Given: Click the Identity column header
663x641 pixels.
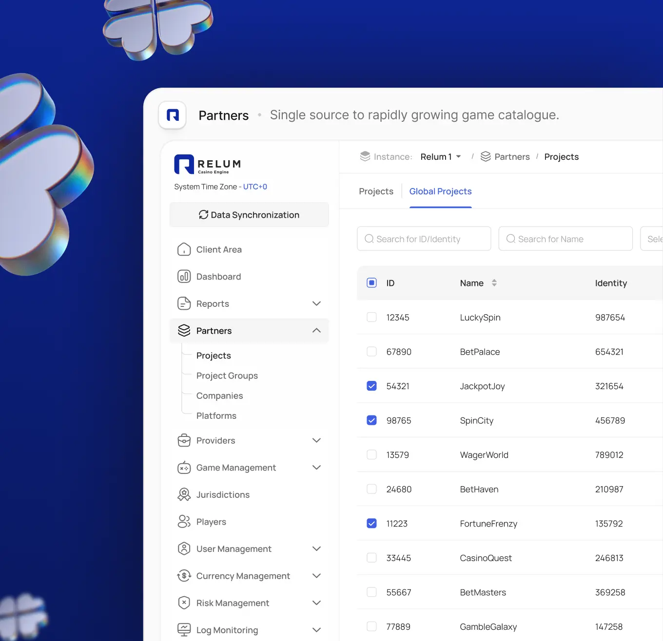Looking at the screenshot, I should click(x=611, y=283).
